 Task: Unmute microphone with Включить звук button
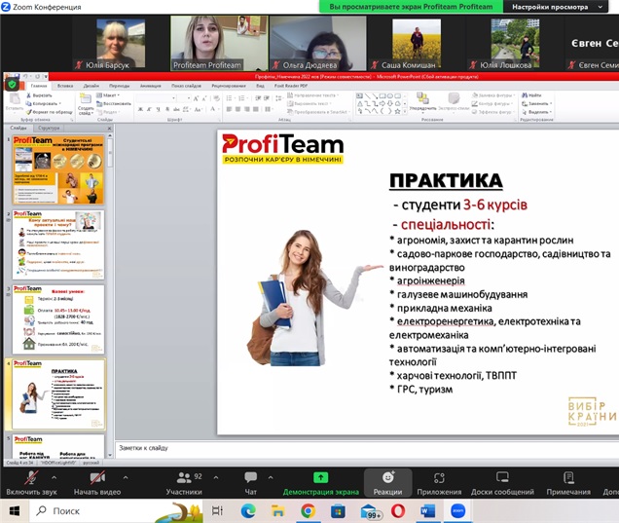pyautogui.click(x=31, y=483)
